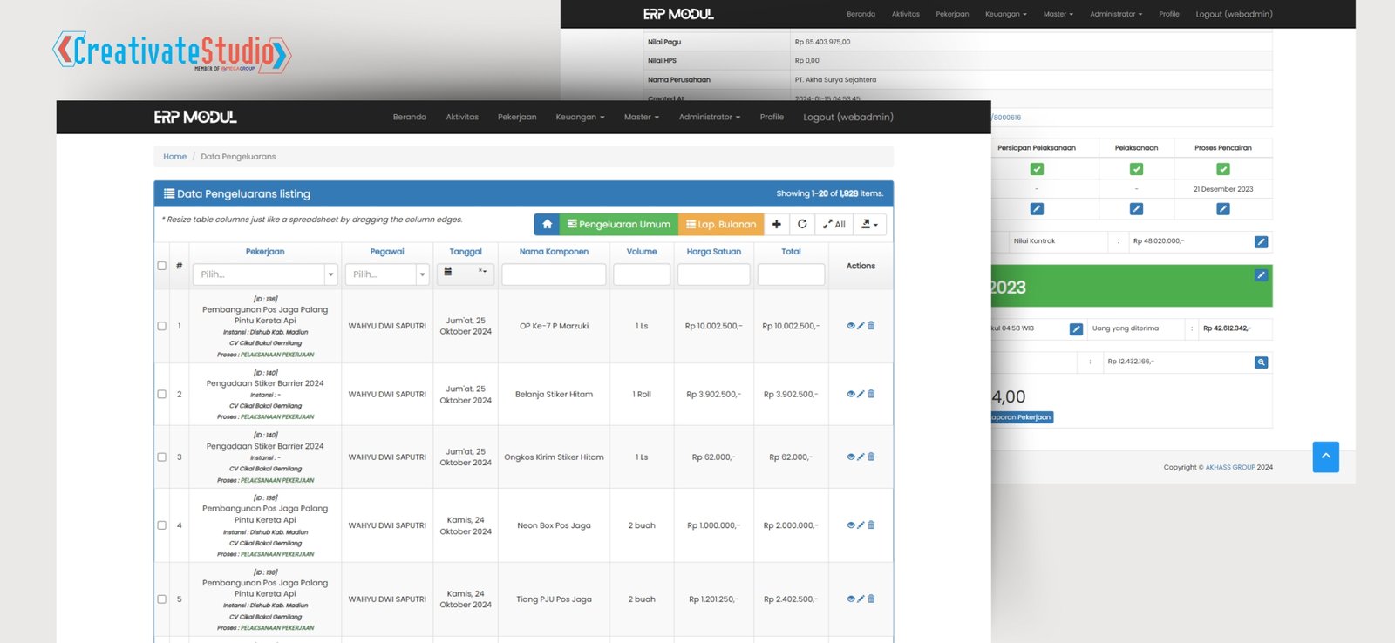1395x643 pixels.
Task: Click the Pengeluaran Umum green button
Action: pyautogui.click(x=618, y=225)
